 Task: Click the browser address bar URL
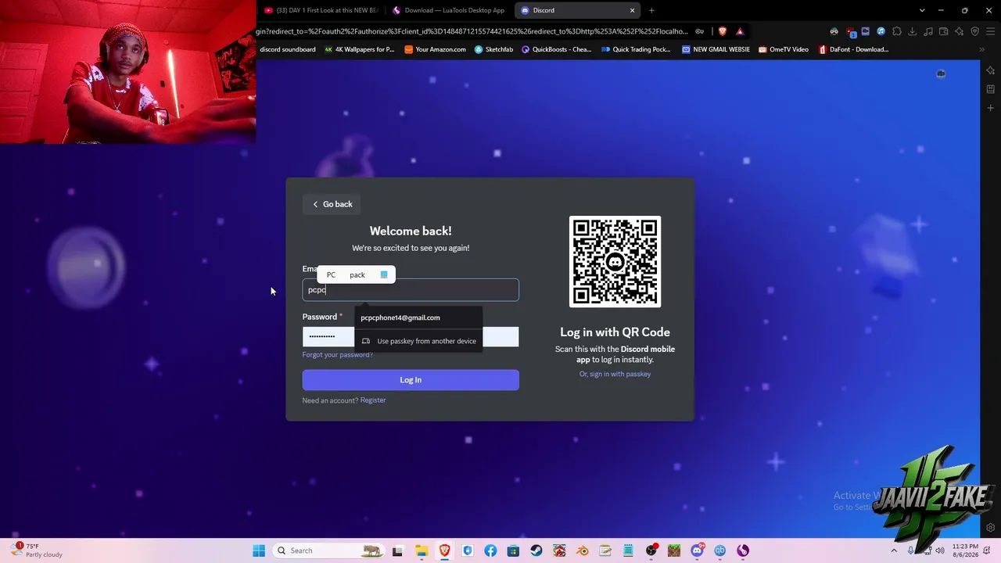point(472,31)
